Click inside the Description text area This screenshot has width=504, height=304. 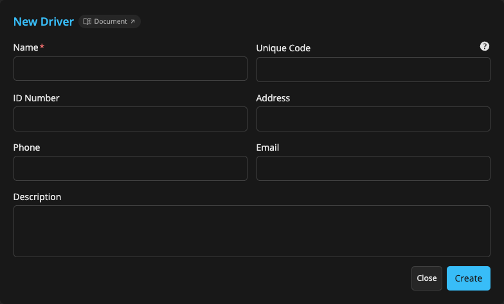(251, 231)
